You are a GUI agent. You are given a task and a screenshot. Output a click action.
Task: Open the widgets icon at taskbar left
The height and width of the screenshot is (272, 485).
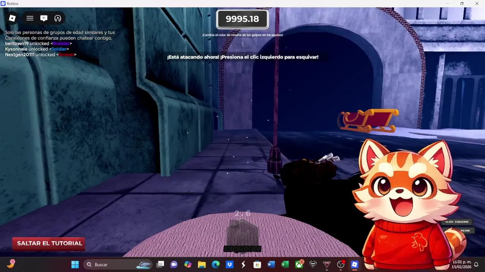(x=11, y=264)
